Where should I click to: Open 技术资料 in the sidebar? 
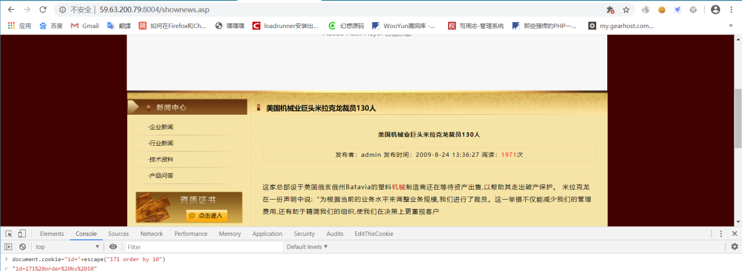pyautogui.click(x=161, y=159)
